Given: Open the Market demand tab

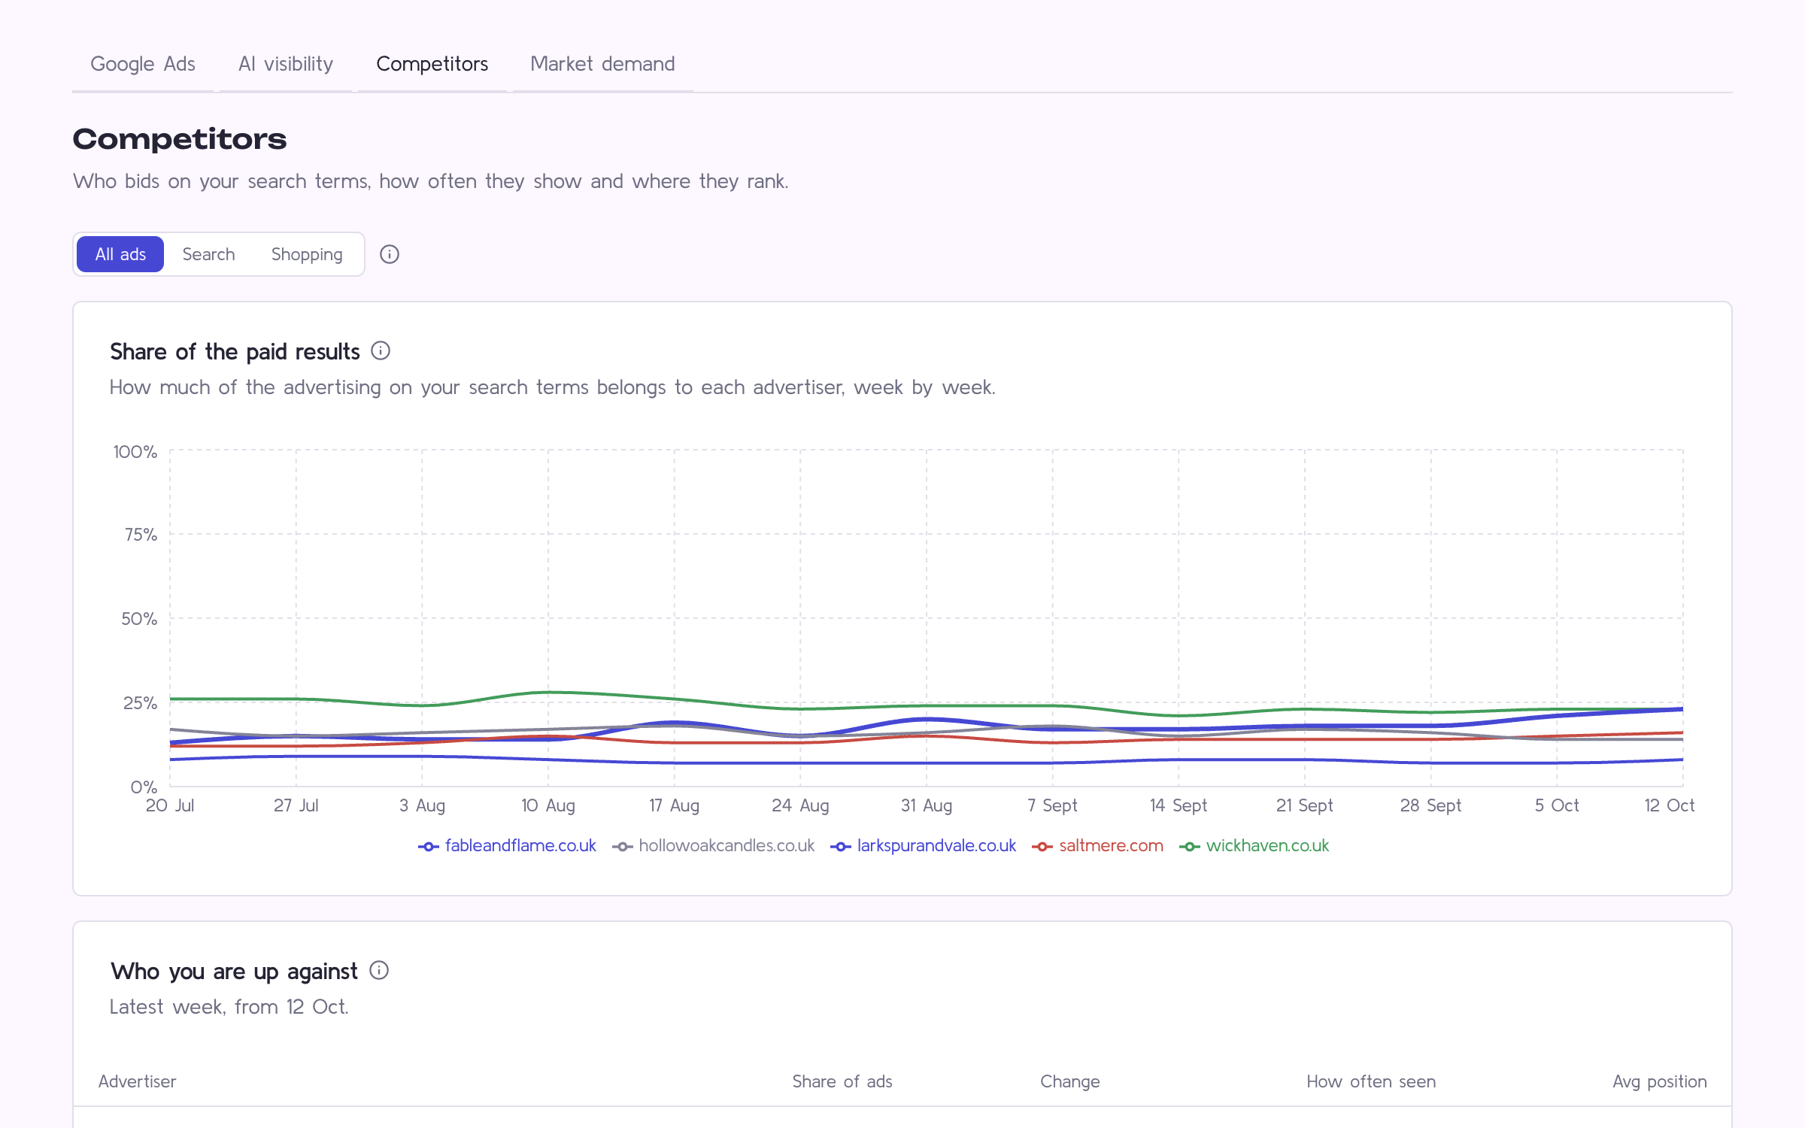Looking at the screenshot, I should (x=602, y=65).
